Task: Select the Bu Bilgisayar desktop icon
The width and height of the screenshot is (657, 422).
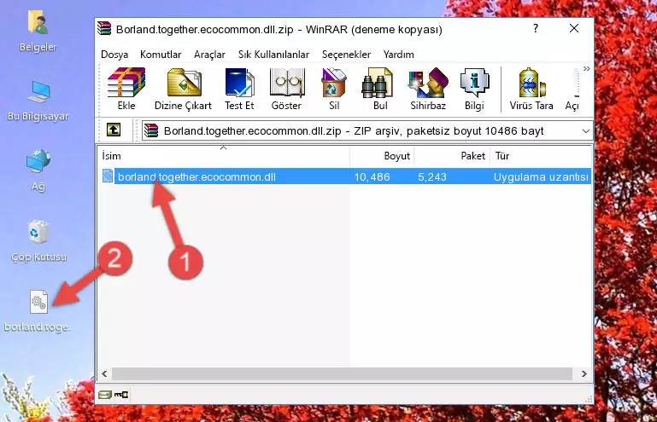Action: [38, 101]
